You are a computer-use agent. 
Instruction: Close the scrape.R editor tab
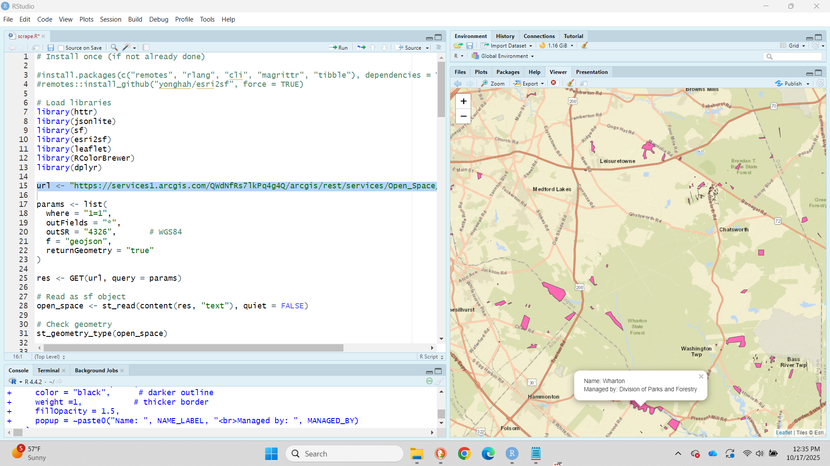(43, 36)
